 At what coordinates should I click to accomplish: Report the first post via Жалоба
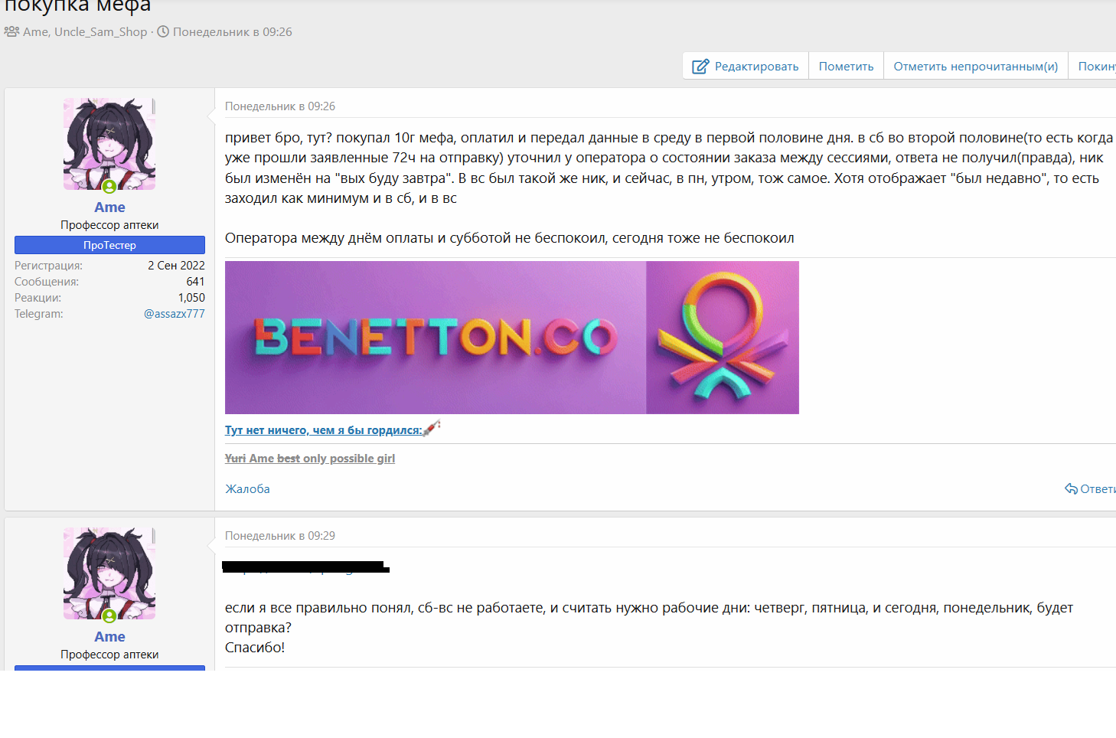[247, 489]
